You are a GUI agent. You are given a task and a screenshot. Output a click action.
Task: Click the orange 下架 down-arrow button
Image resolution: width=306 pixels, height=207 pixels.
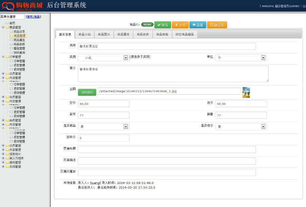[180, 25]
